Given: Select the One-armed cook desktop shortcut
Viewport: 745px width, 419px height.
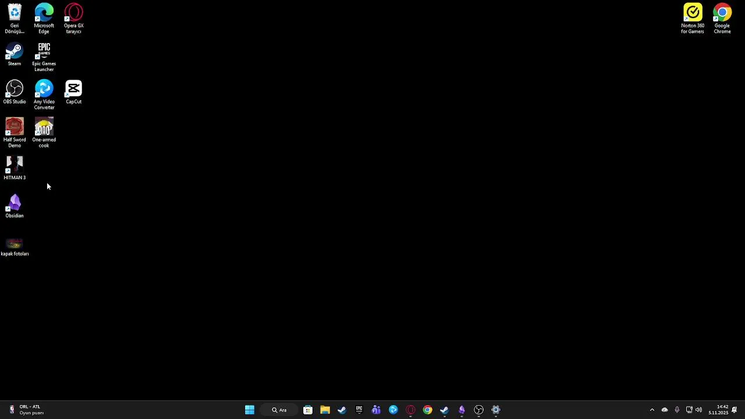Looking at the screenshot, I should (x=44, y=133).
